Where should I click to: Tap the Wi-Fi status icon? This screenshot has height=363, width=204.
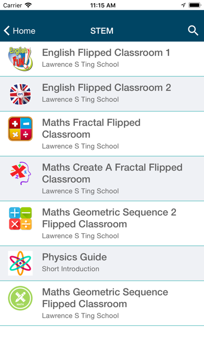(28, 5)
